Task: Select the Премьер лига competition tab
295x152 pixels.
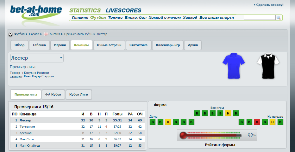Action: coord(26,95)
